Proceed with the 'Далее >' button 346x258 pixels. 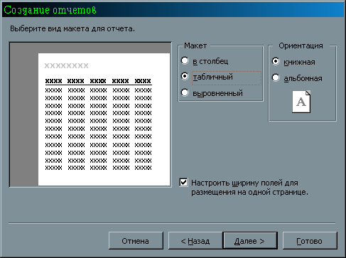pyautogui.click(x=250, y=241)
